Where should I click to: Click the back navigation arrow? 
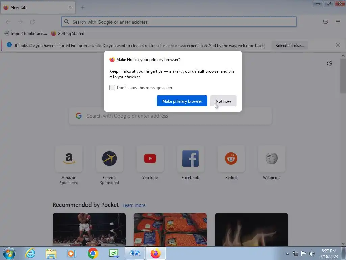pos(8,22)
